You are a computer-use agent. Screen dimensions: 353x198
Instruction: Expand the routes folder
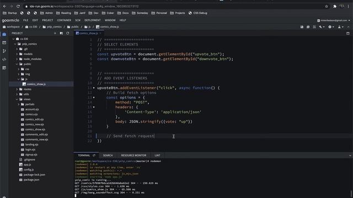click(17, 89)
